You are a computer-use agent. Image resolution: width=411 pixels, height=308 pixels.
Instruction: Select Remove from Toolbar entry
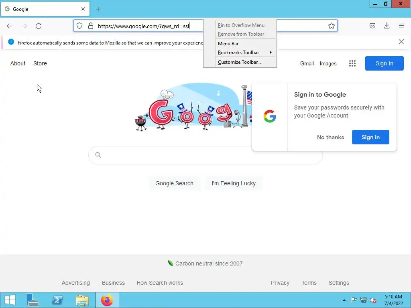click(240, 34)
